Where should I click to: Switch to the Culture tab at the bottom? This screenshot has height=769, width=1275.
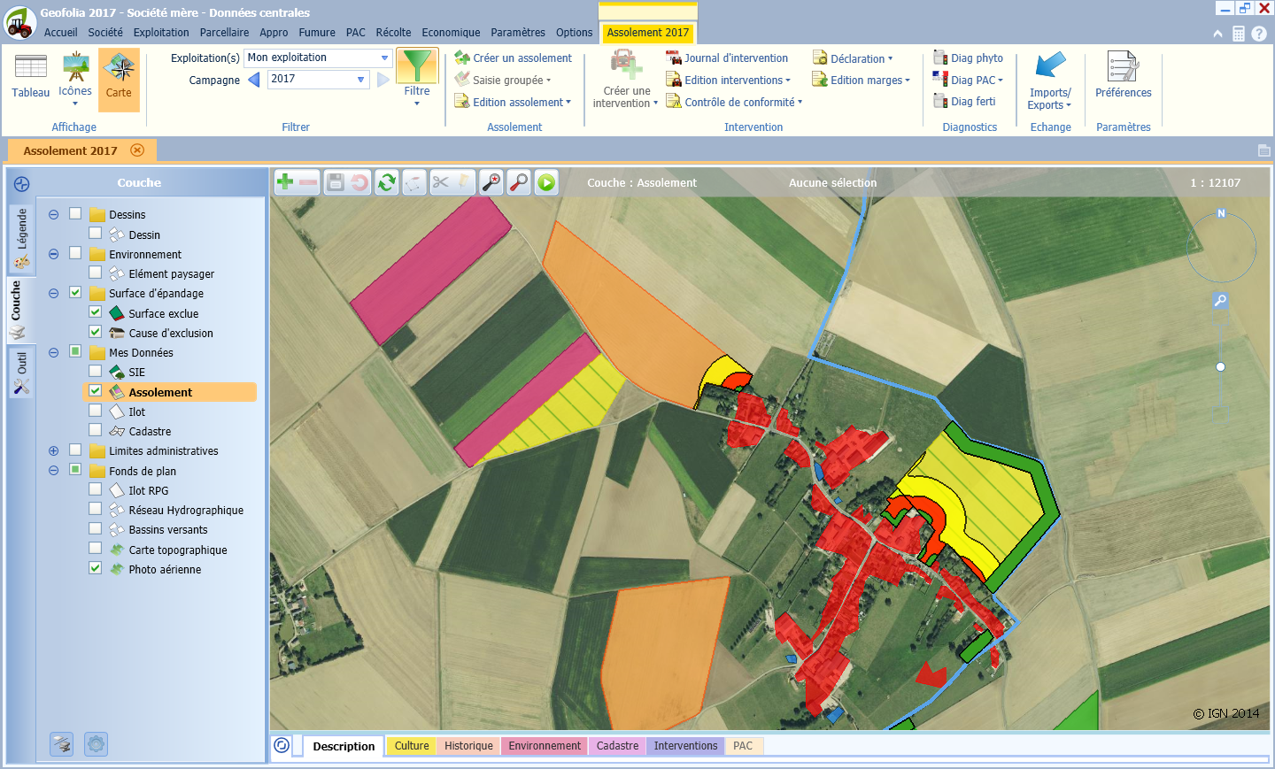coord(410,746)
